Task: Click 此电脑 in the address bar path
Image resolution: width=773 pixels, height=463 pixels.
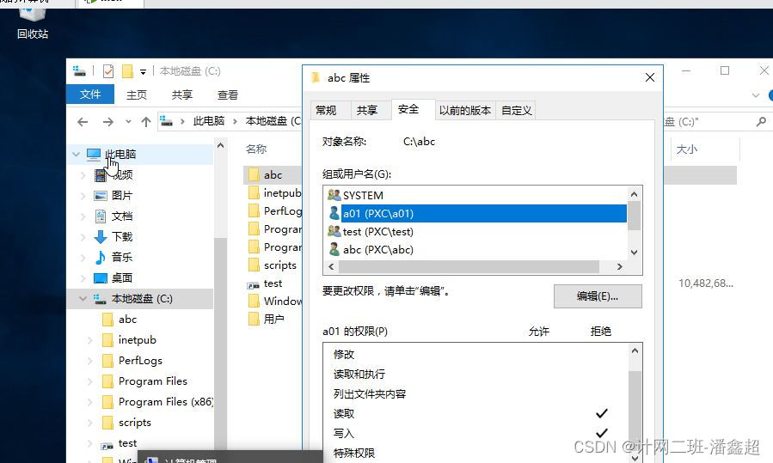Action: point(209,121)
